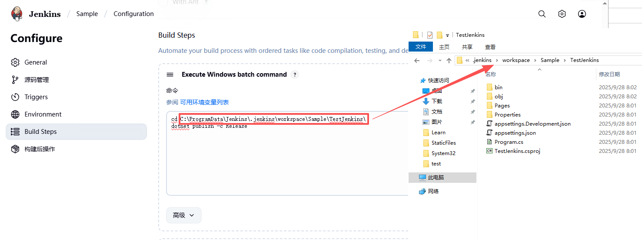Screen dimensions: 642x240
Task: Select 文档 in quick access list
Action: [x=437, y=112]
